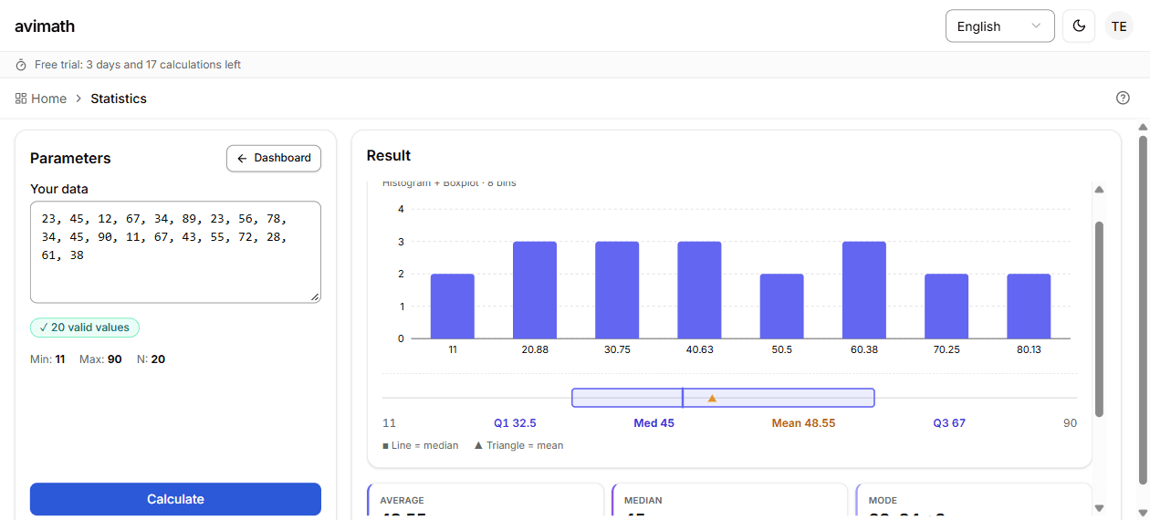Click the Home grid icon in the breadcrumb
This screenshot has height=520, width=1150.
click(21, 99)
